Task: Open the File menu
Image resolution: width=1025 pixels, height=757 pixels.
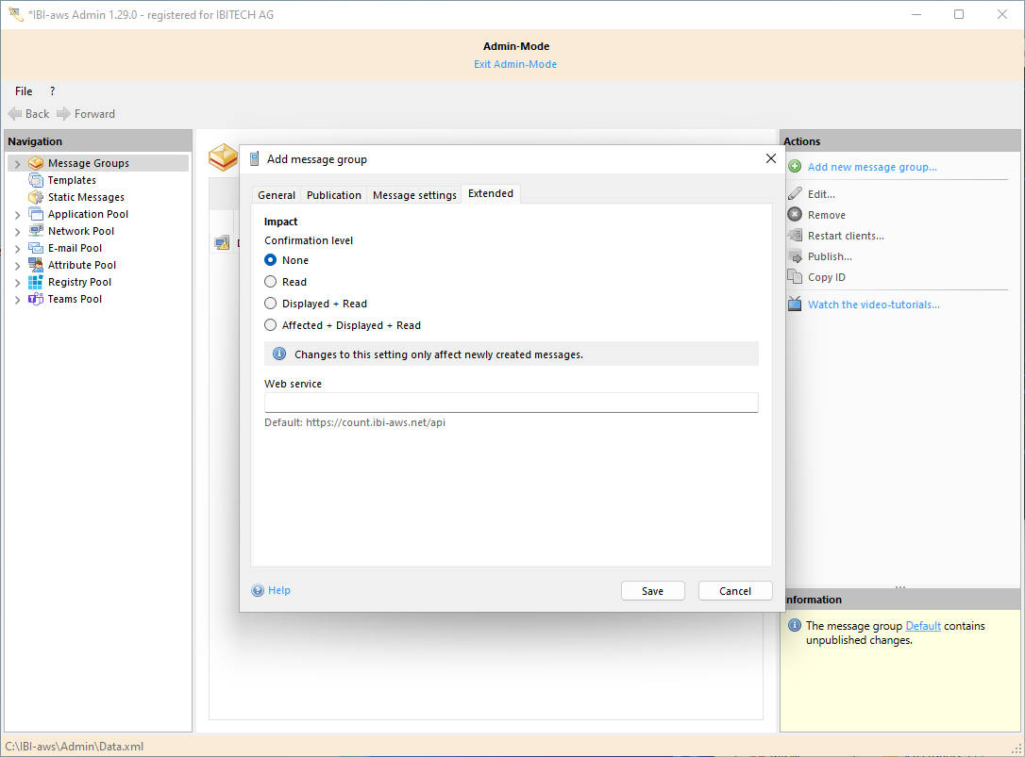Action: [x=24, y=91]
